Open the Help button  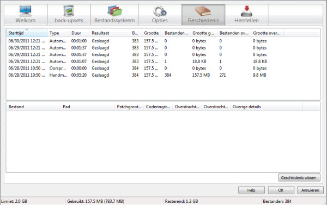(251, 190)
